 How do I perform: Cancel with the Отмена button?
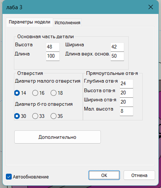pyautogui.click(x=139, y=175)
